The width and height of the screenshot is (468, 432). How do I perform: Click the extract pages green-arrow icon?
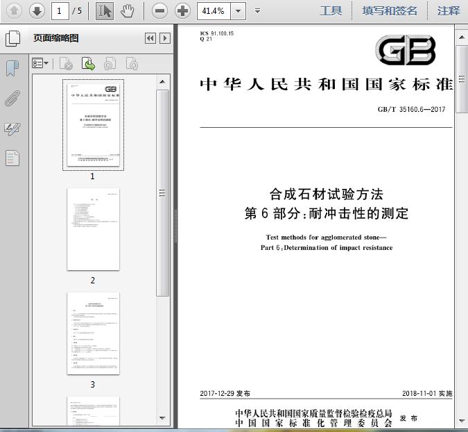[88, 63]
